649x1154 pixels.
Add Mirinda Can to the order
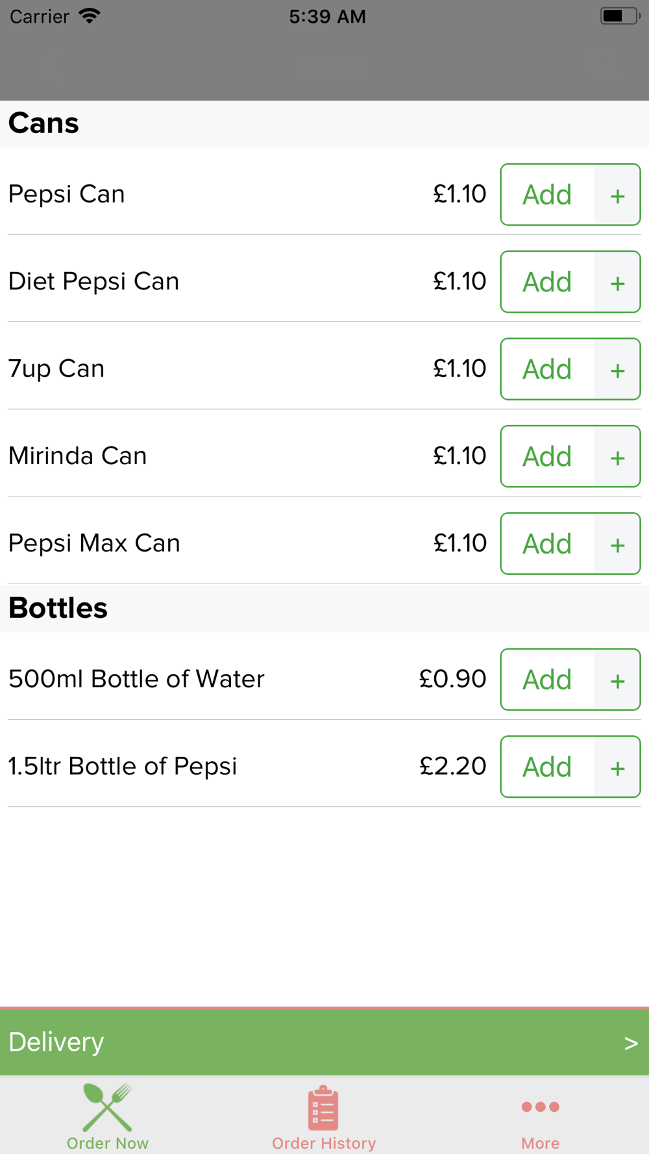click(547, 456)
